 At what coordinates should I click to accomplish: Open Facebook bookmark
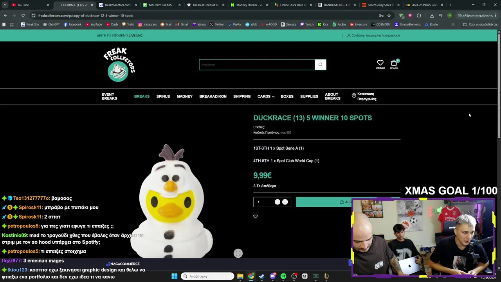point(72,24)
